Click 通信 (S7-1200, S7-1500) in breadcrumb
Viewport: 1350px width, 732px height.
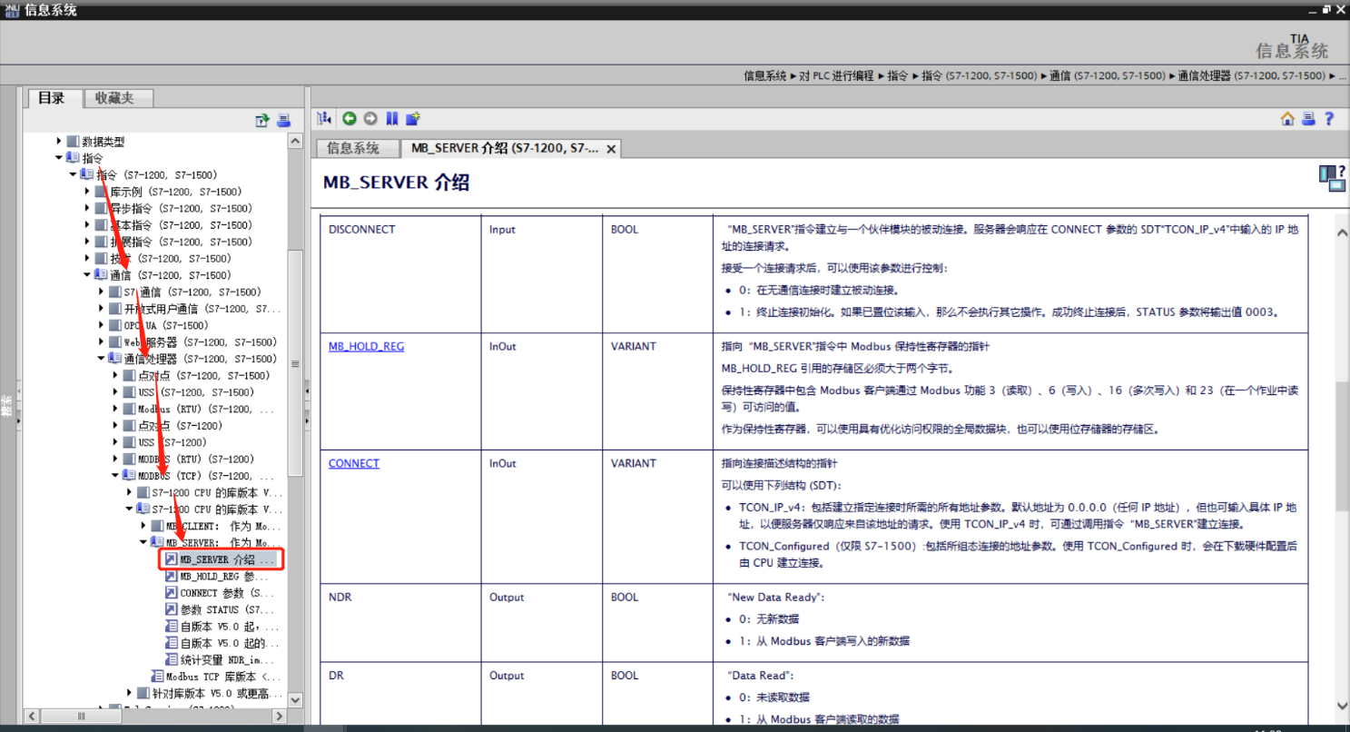click(1107, 76)
